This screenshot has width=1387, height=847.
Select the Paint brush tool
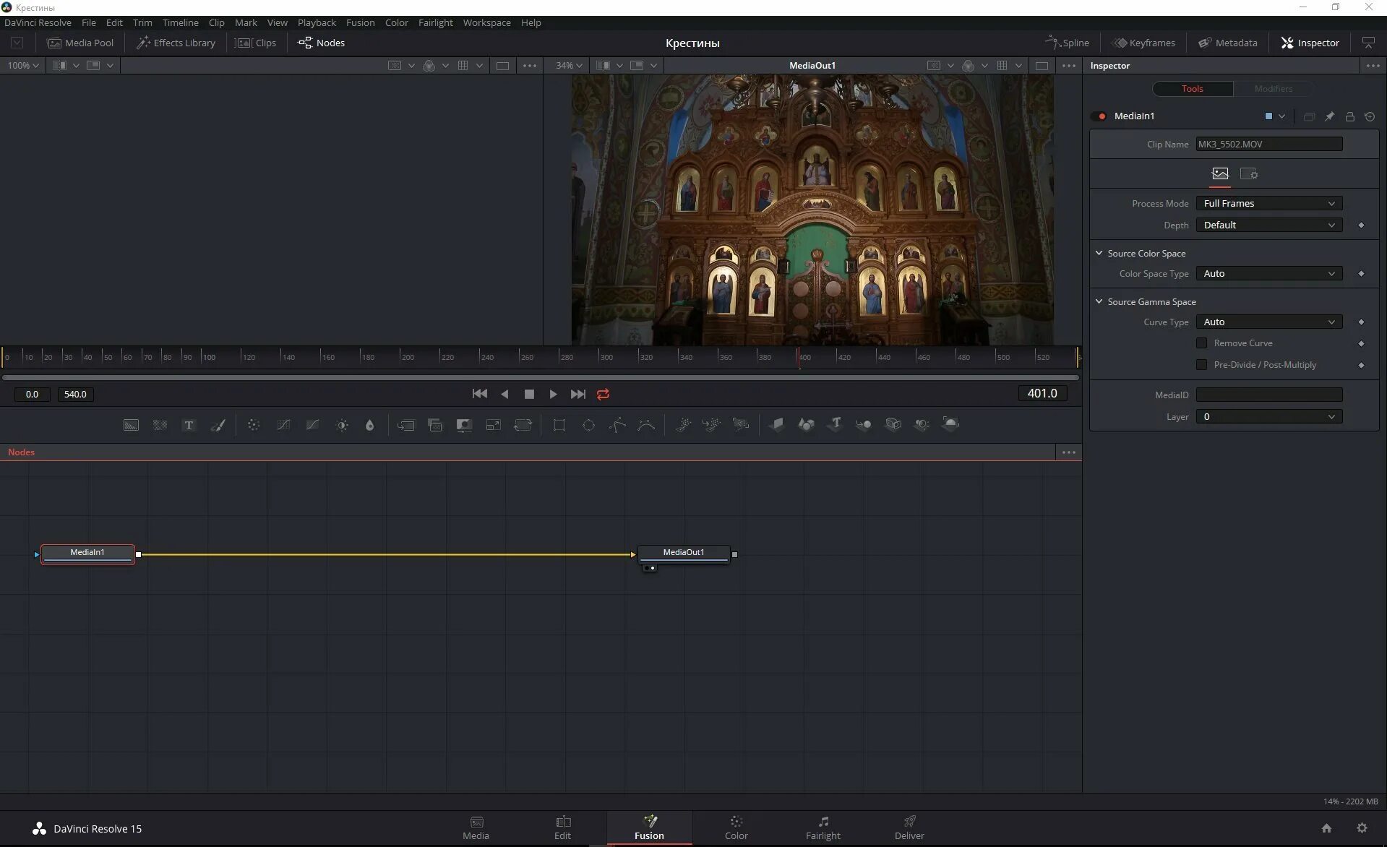coord(218,425)
